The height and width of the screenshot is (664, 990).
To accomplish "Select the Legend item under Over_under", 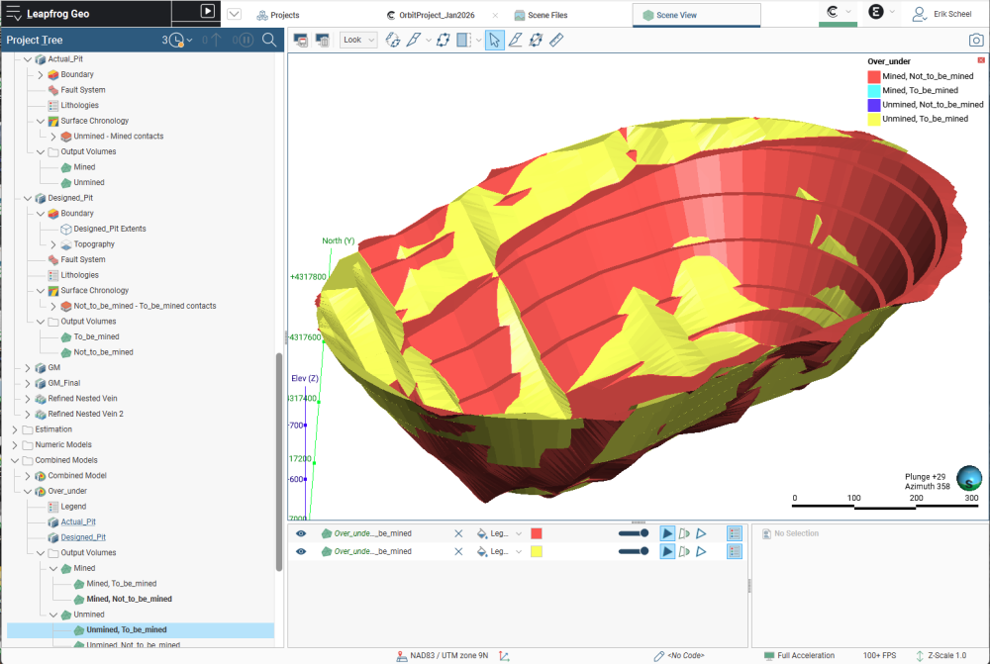I will tap(73, 507).
